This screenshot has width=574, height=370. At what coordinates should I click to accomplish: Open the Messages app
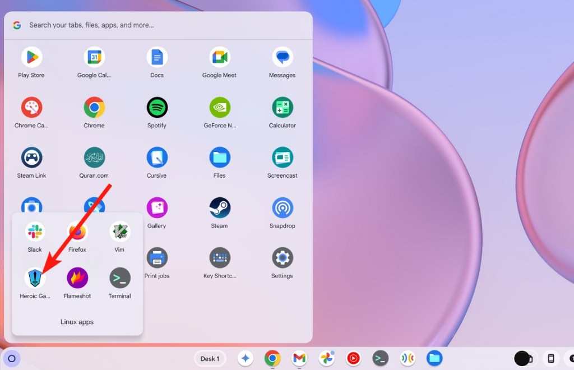283,57
